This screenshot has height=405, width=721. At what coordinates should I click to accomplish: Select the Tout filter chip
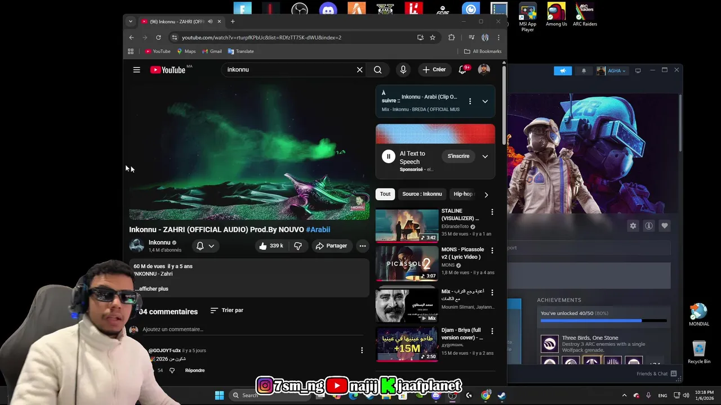[385, 194]
